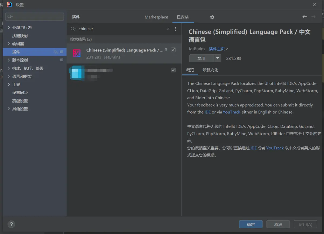This screenshot has width=324, height=234.
Task: Open the kebab menu beside plugin search
Action: (x=175, y=29)
